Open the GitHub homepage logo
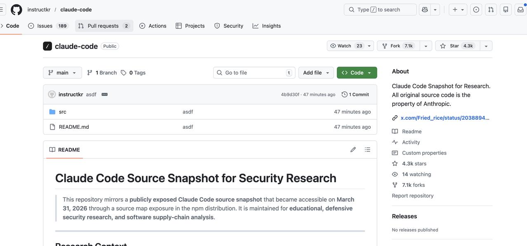 (x=16, y=9)
